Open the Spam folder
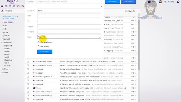 click(6, 36)
